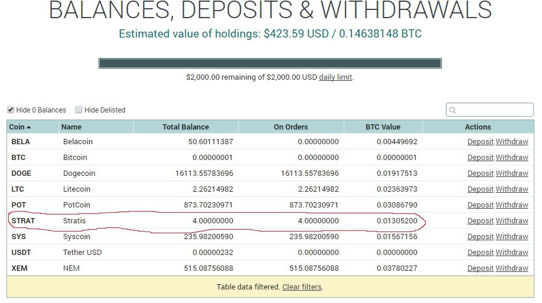Open Withdraw for Stratis row
The image size is (542, 303).
[x=512, y=221]
